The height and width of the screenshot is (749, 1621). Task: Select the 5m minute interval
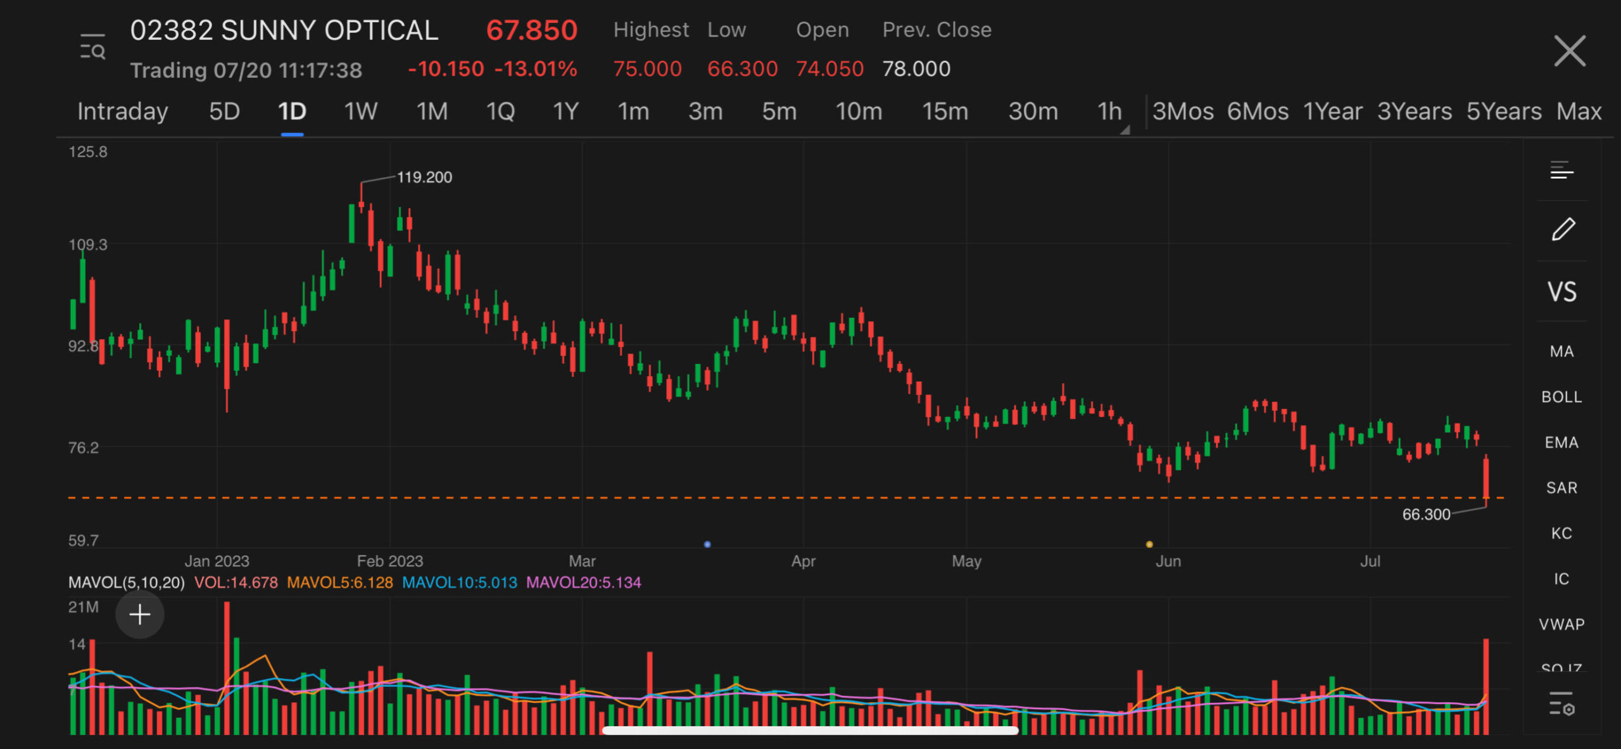(779, 111)
